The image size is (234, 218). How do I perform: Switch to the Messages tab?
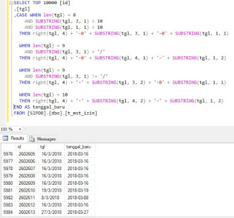click(x=42, y=139)
